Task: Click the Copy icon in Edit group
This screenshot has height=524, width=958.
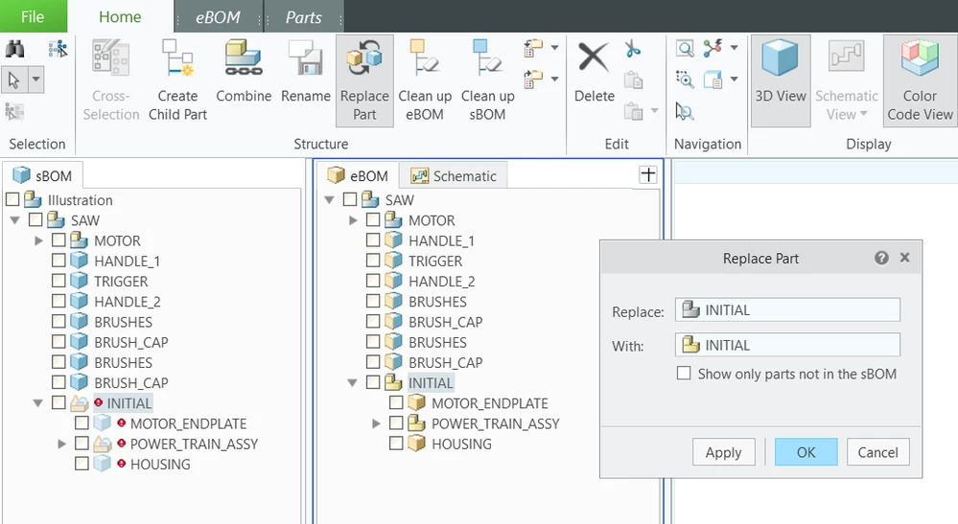Action: point(633,80)
